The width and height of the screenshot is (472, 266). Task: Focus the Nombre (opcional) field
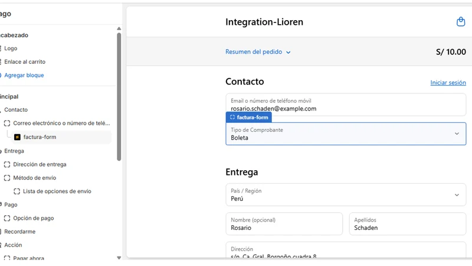coord(284,224)
